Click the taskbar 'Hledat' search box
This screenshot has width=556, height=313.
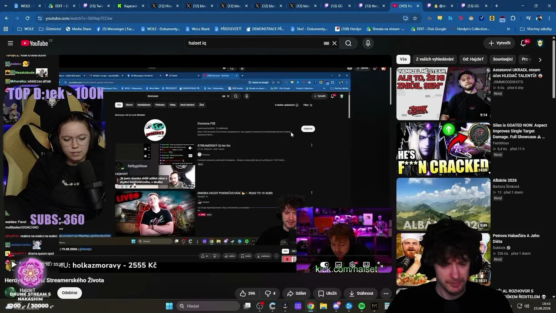tap(208, 306)
